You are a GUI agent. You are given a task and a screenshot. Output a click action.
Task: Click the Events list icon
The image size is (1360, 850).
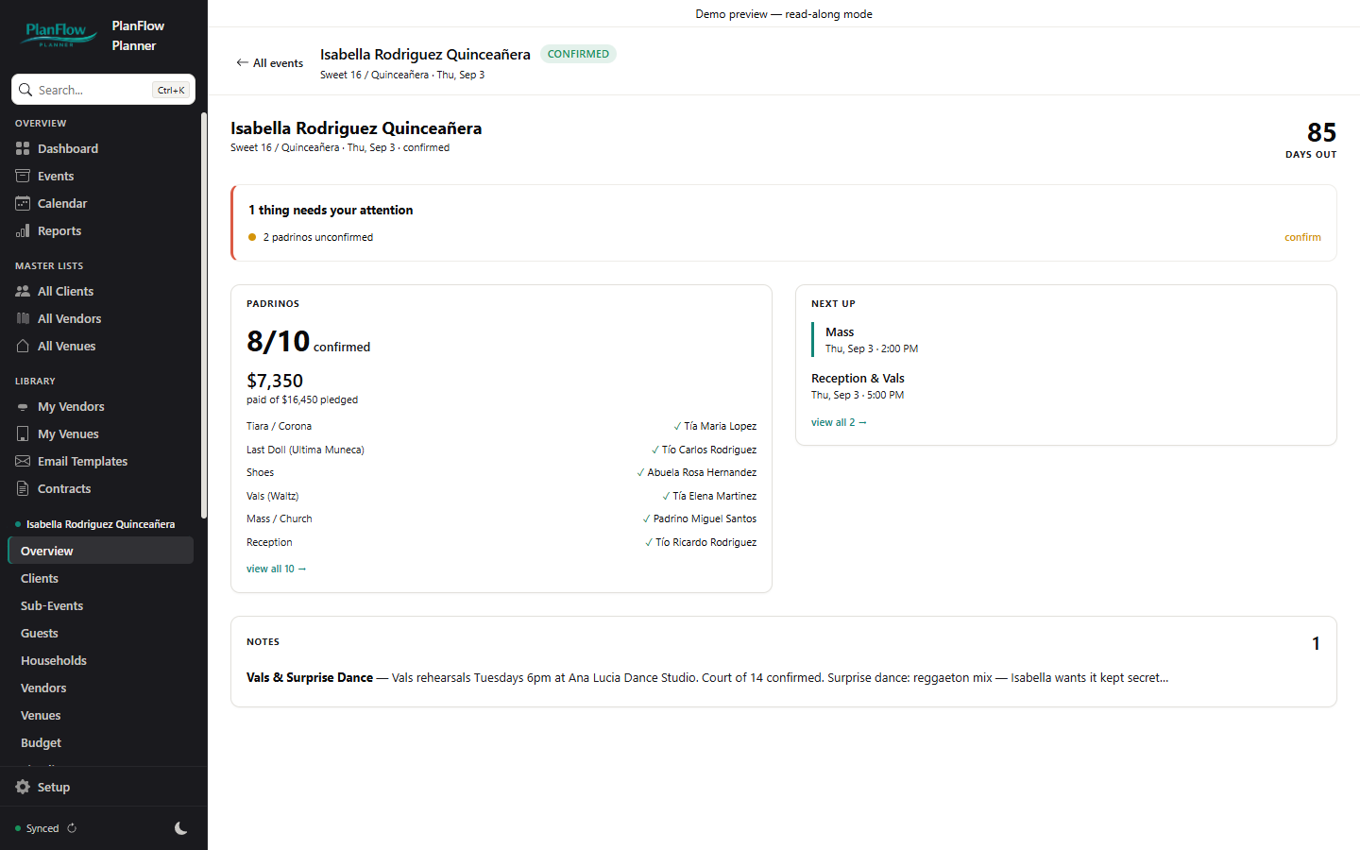23,176
